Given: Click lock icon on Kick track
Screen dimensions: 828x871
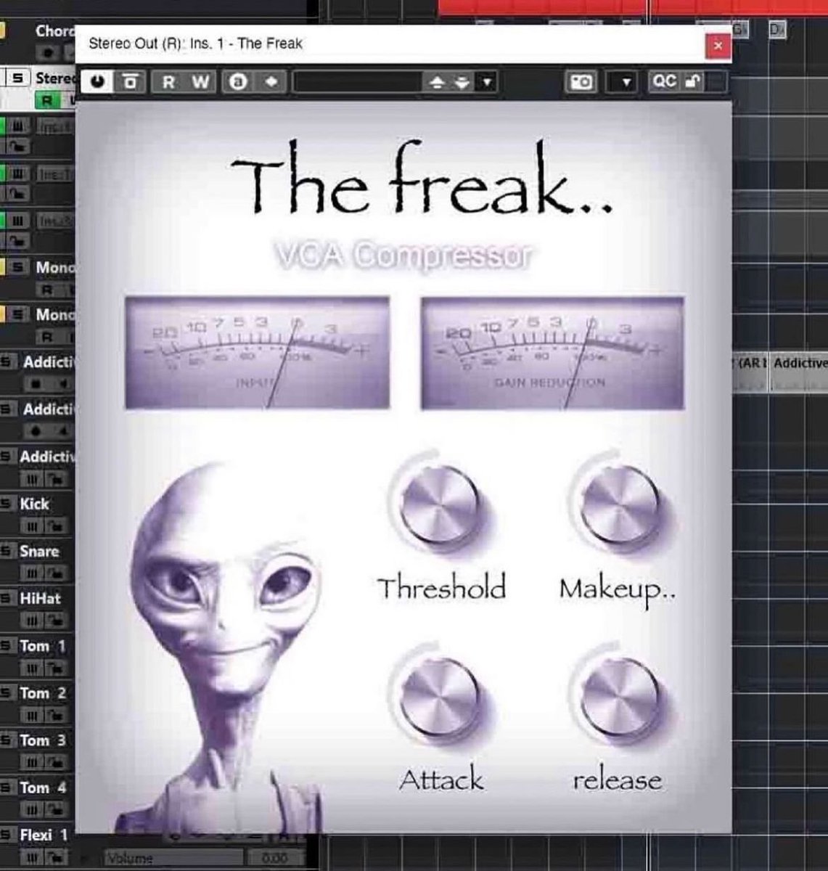Looking at the screenshot, I should point(56,526).
